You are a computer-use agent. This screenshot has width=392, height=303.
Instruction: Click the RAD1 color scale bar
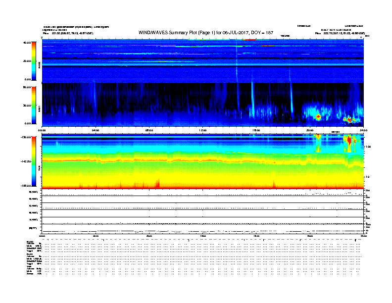click(34, 105)
